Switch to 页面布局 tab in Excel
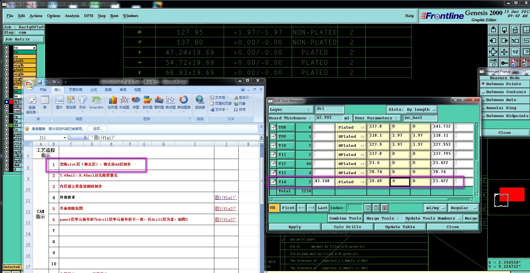 76,90
